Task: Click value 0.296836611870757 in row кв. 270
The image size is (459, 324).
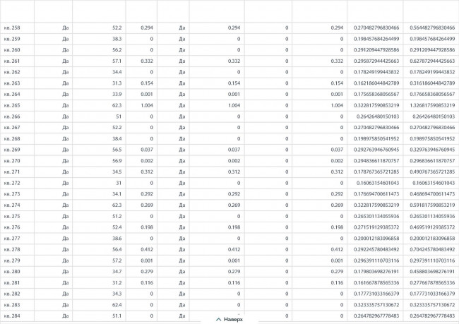Action: click(x=432, y=161)
